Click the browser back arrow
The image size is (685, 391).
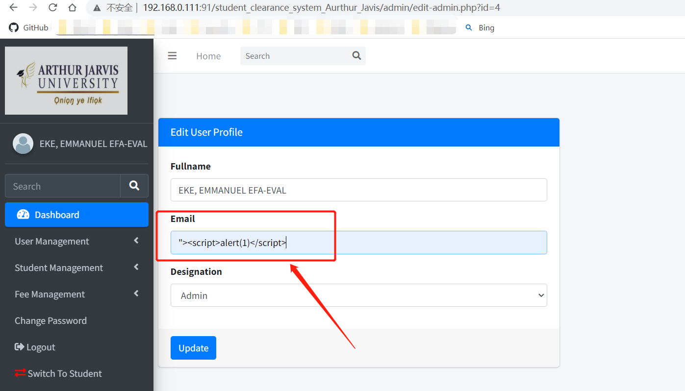[x=13, y=7]
